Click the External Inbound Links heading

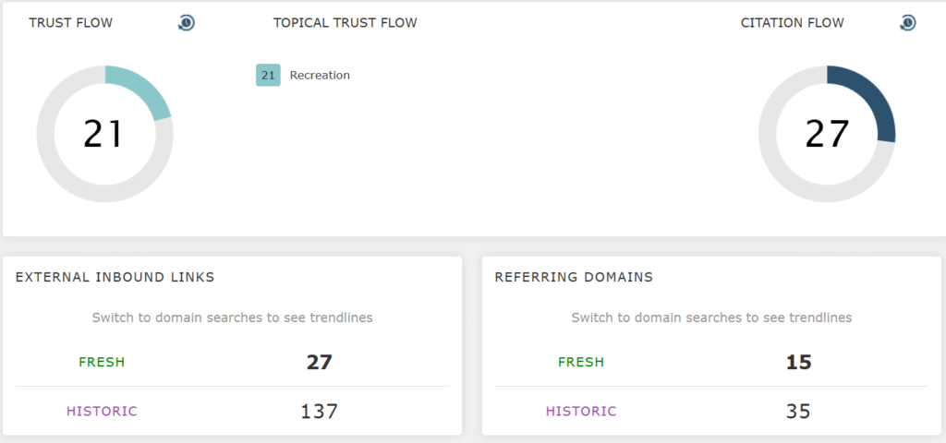pos(115,277)
